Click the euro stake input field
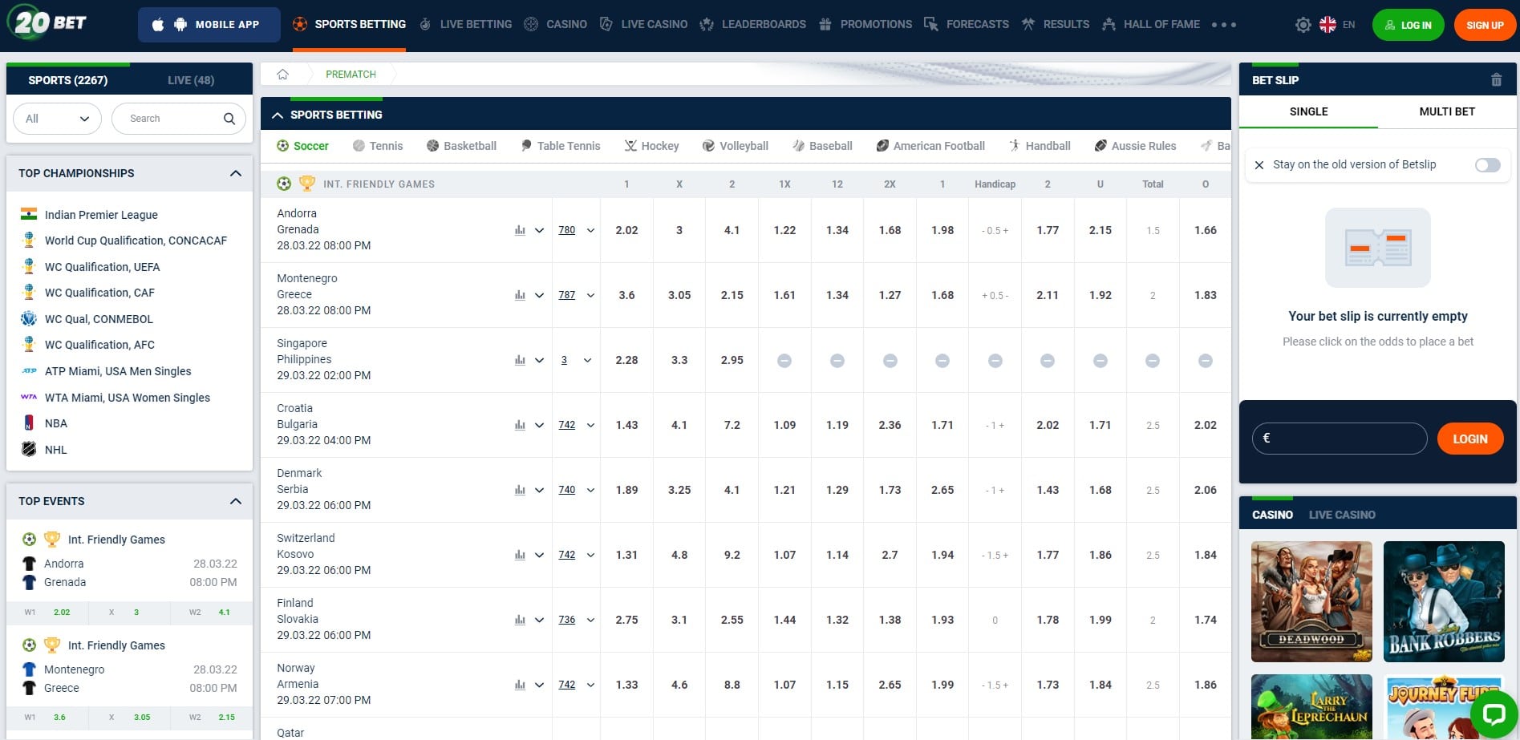 click(x=1340, y=439)
